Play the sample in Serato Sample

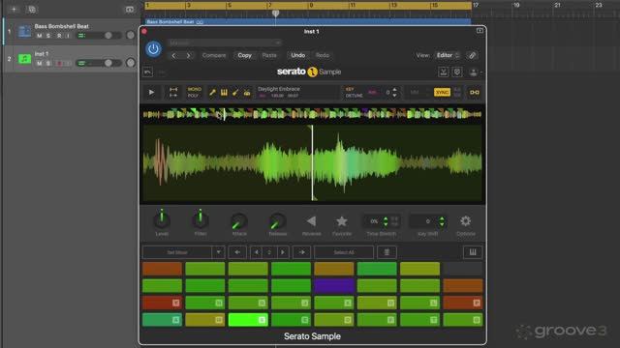[151, 93]
